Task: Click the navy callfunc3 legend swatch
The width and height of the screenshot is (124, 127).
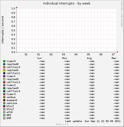Action: [4, 91]
